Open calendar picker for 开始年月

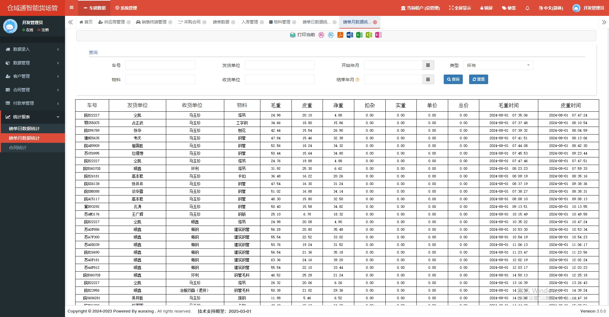pyautogui.click(x=428, y=65)
